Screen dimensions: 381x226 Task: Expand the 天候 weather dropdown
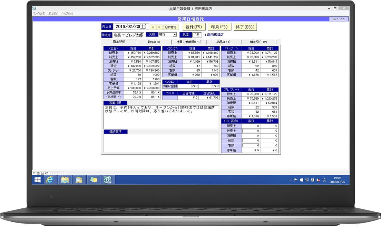(175, 35)
